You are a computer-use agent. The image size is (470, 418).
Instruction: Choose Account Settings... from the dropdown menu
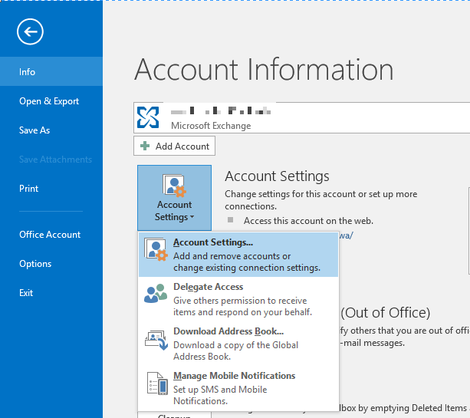pyautogui.click(x=238, y=255)
